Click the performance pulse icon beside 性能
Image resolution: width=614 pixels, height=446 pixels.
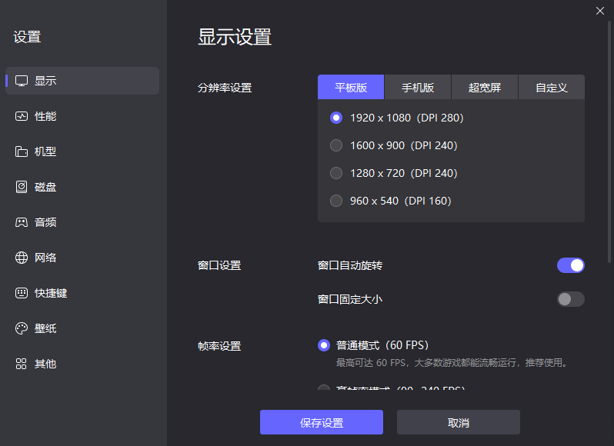tap(21, 116)
